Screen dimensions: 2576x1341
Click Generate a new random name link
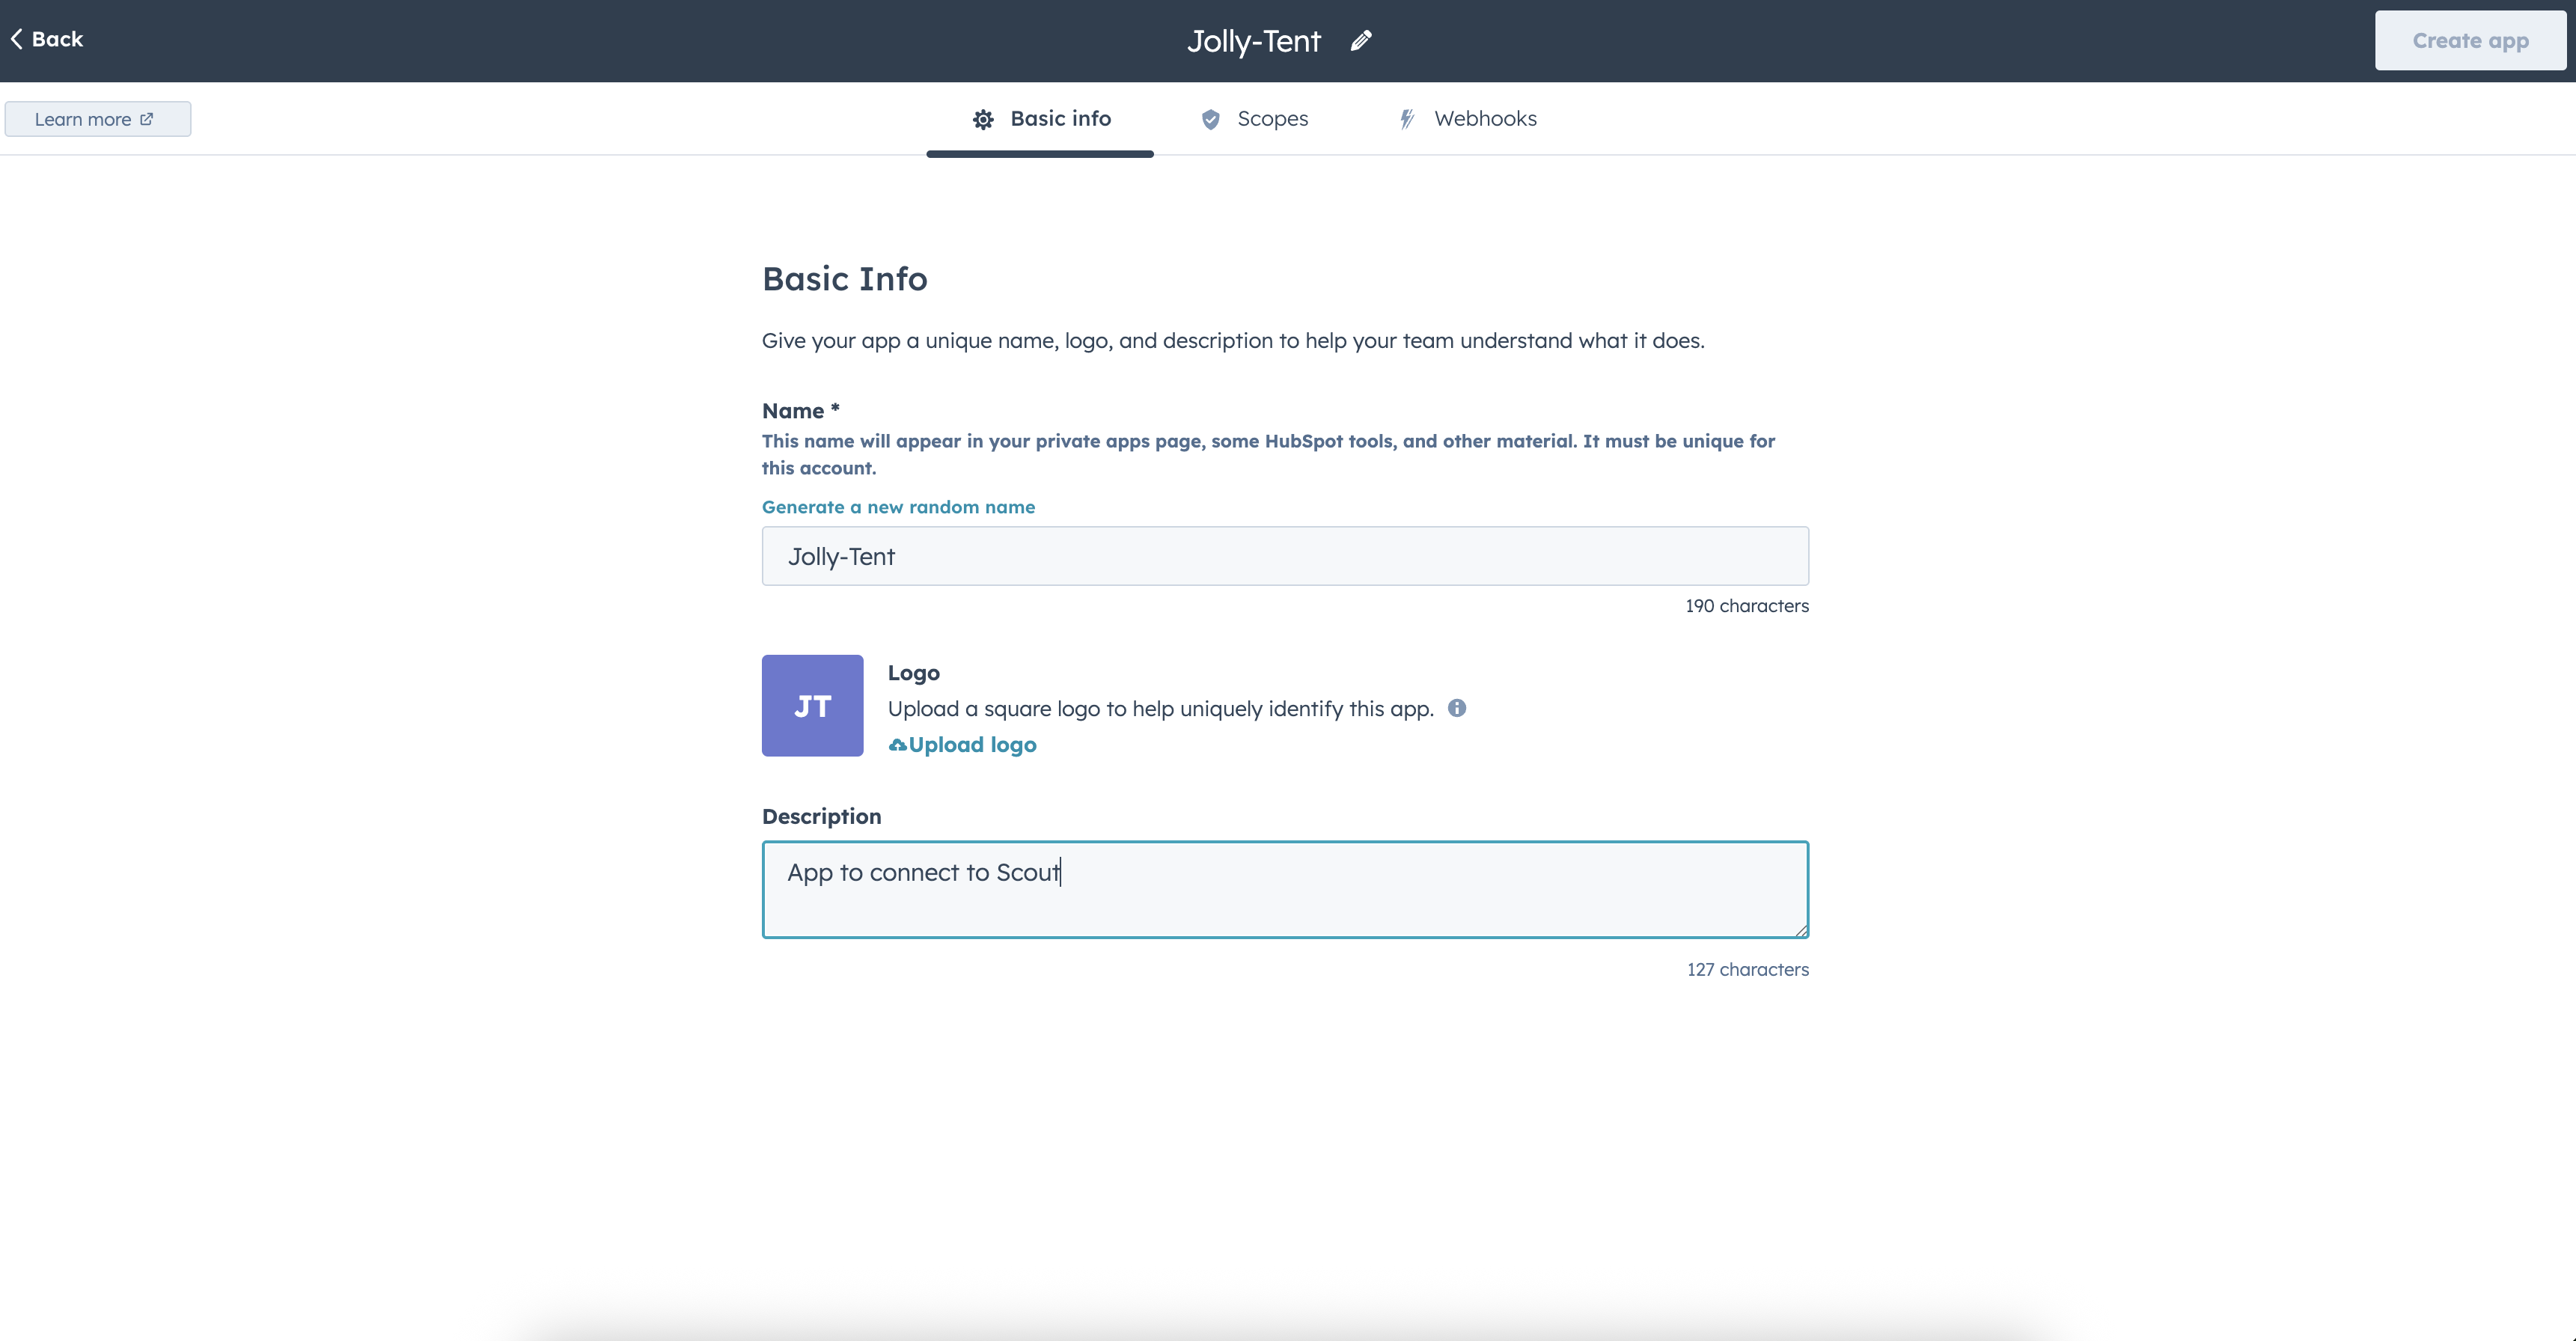coord(897,507)
